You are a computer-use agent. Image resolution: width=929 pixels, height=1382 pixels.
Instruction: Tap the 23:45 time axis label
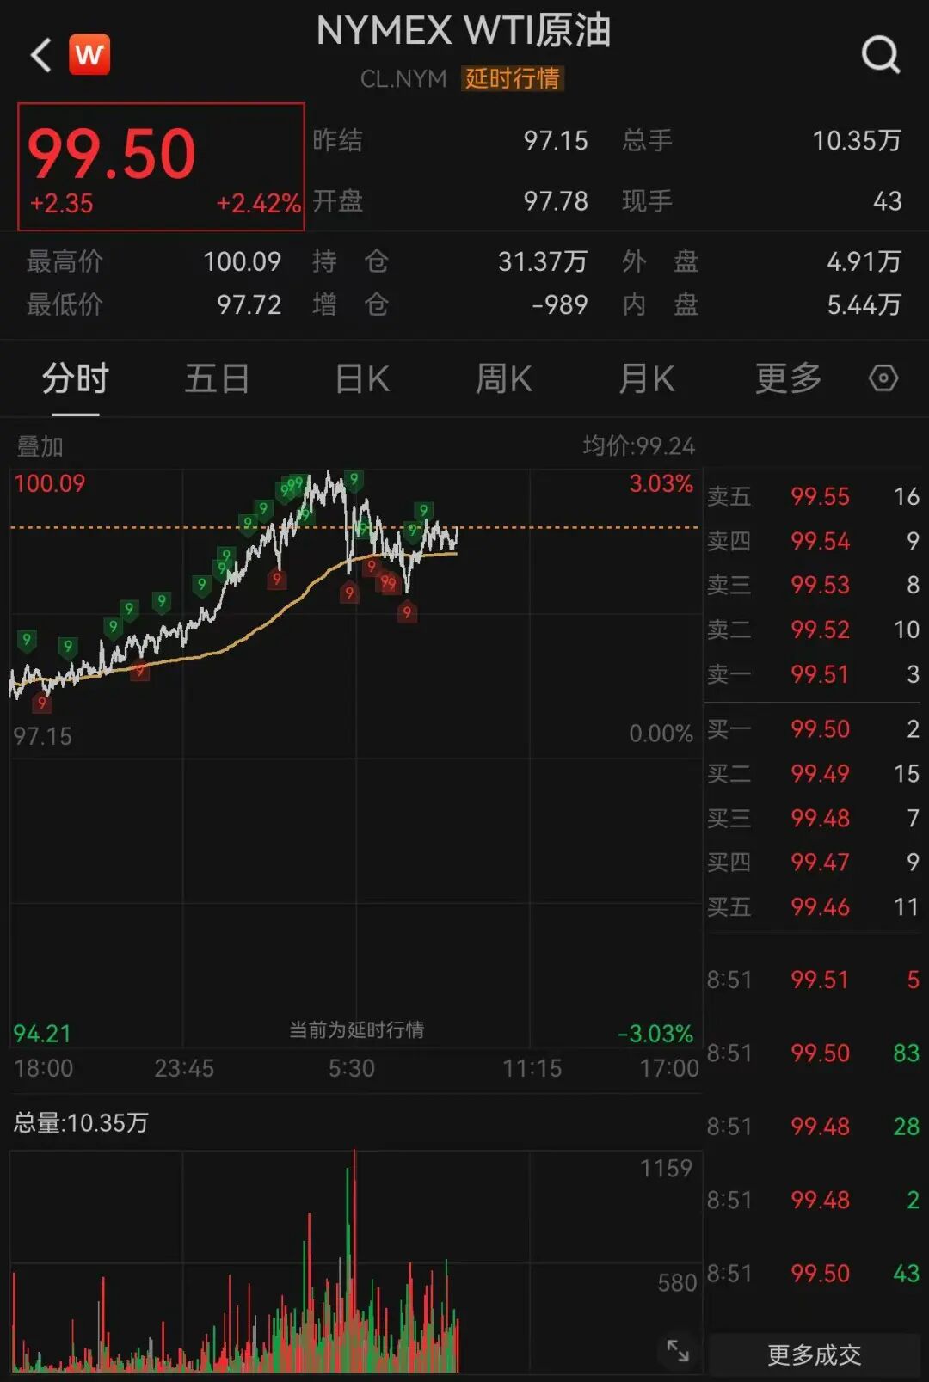coord(184,1068)
